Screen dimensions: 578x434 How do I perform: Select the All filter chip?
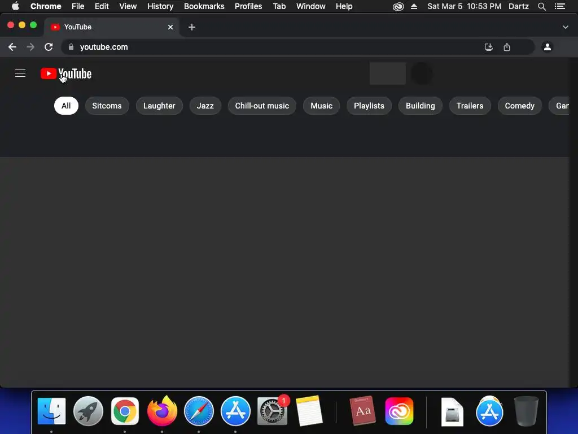tap(67, 106)
